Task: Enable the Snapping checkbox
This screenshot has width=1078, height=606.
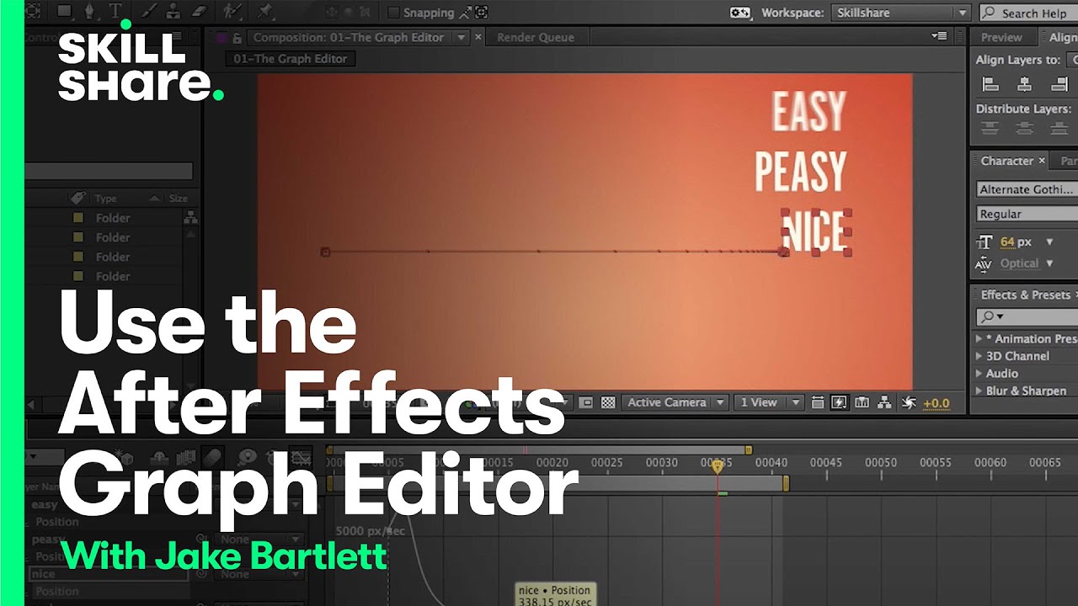Action: [393, 13]
